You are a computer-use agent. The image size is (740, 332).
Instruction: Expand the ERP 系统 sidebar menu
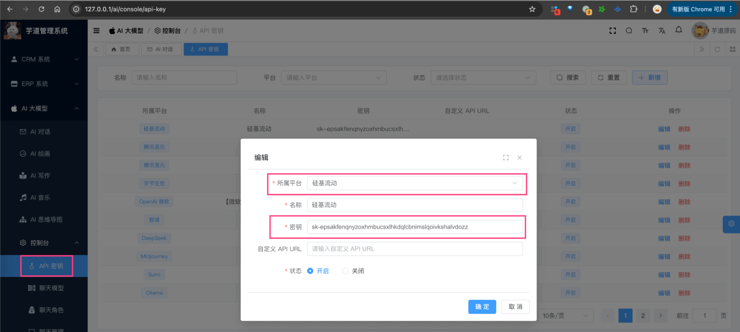pyautogui.click(x=44, y=84)
